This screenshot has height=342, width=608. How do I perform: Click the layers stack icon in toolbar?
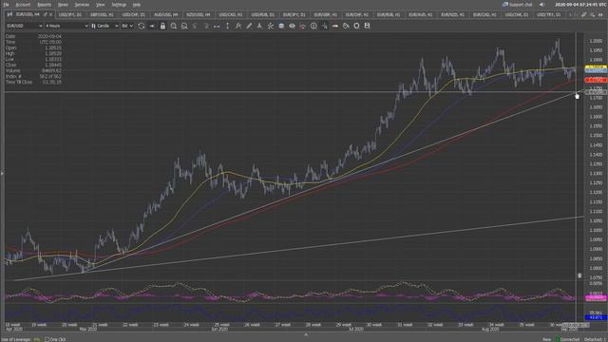click(x=281, y=26)
